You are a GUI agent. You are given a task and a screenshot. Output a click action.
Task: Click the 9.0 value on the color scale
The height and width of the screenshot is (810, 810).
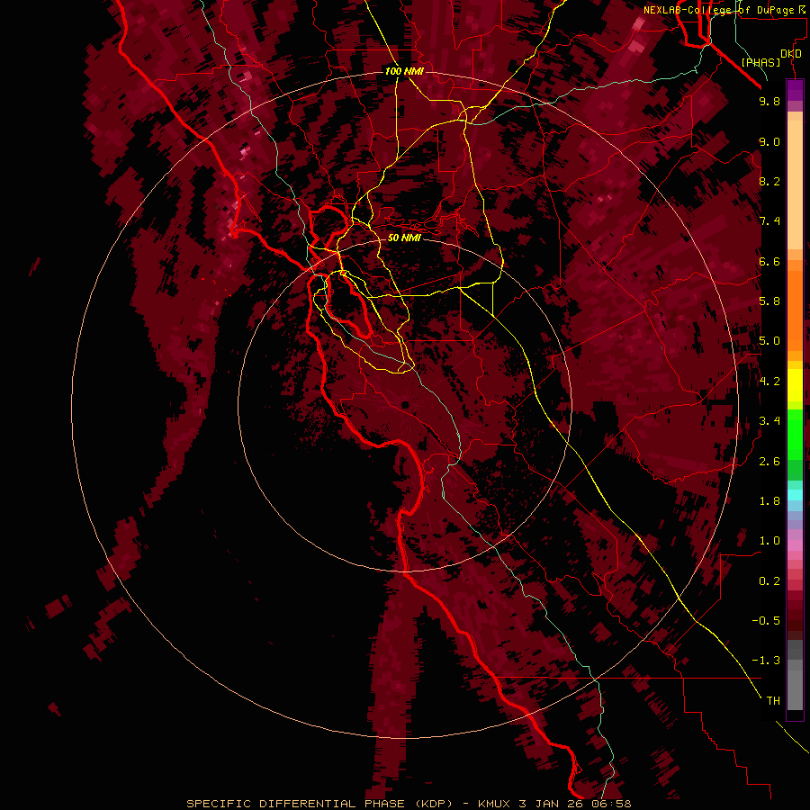[769, 141]
